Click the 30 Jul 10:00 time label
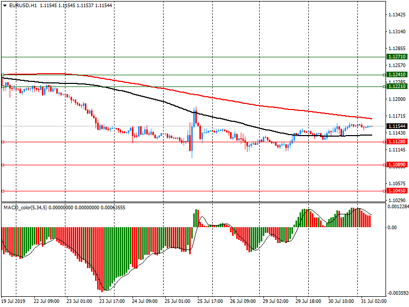Image resolution: width=409 pixels, height=307 pixels. (x=341, y=301)
